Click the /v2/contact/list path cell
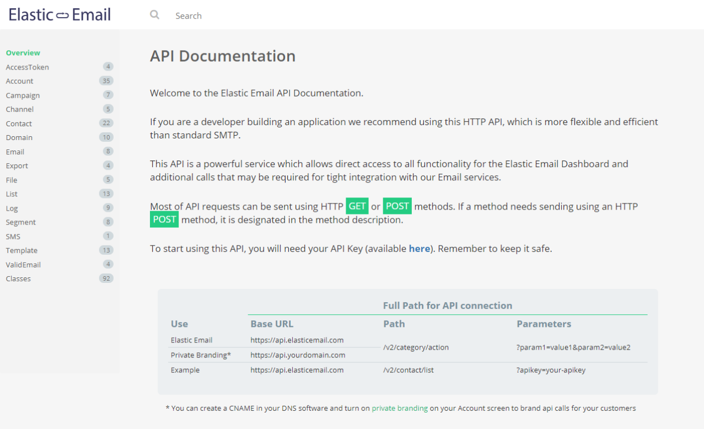The image size is (704, 429). pyautogui.click(x=409, y=370)
